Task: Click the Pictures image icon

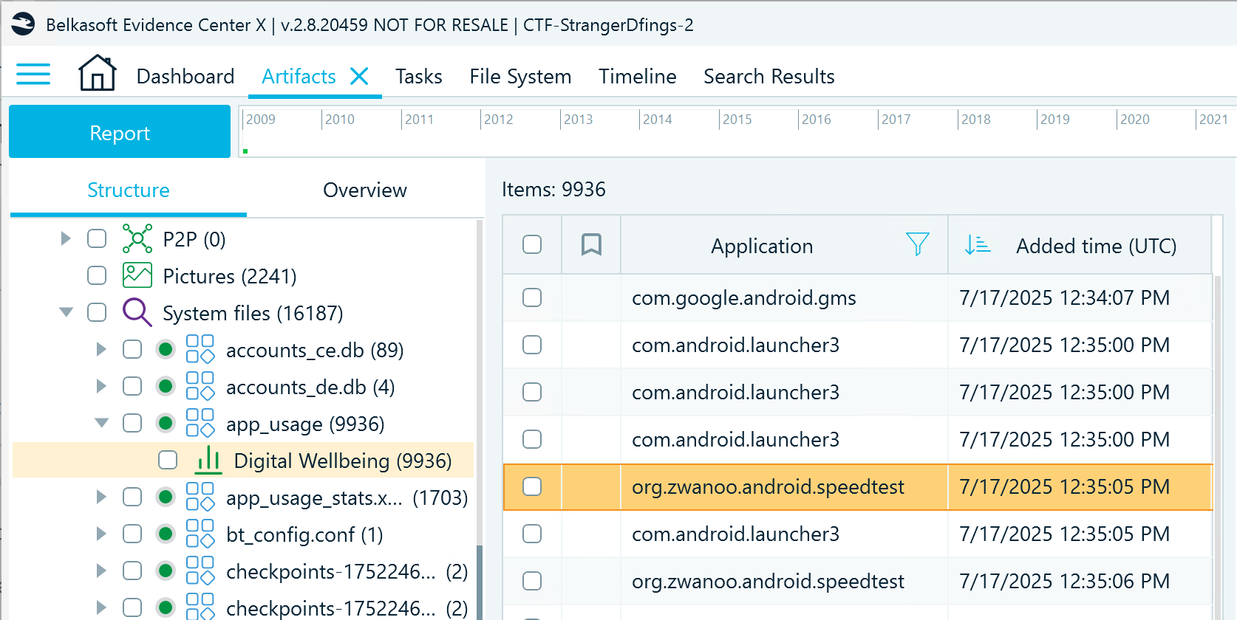Action: (137, 275)
